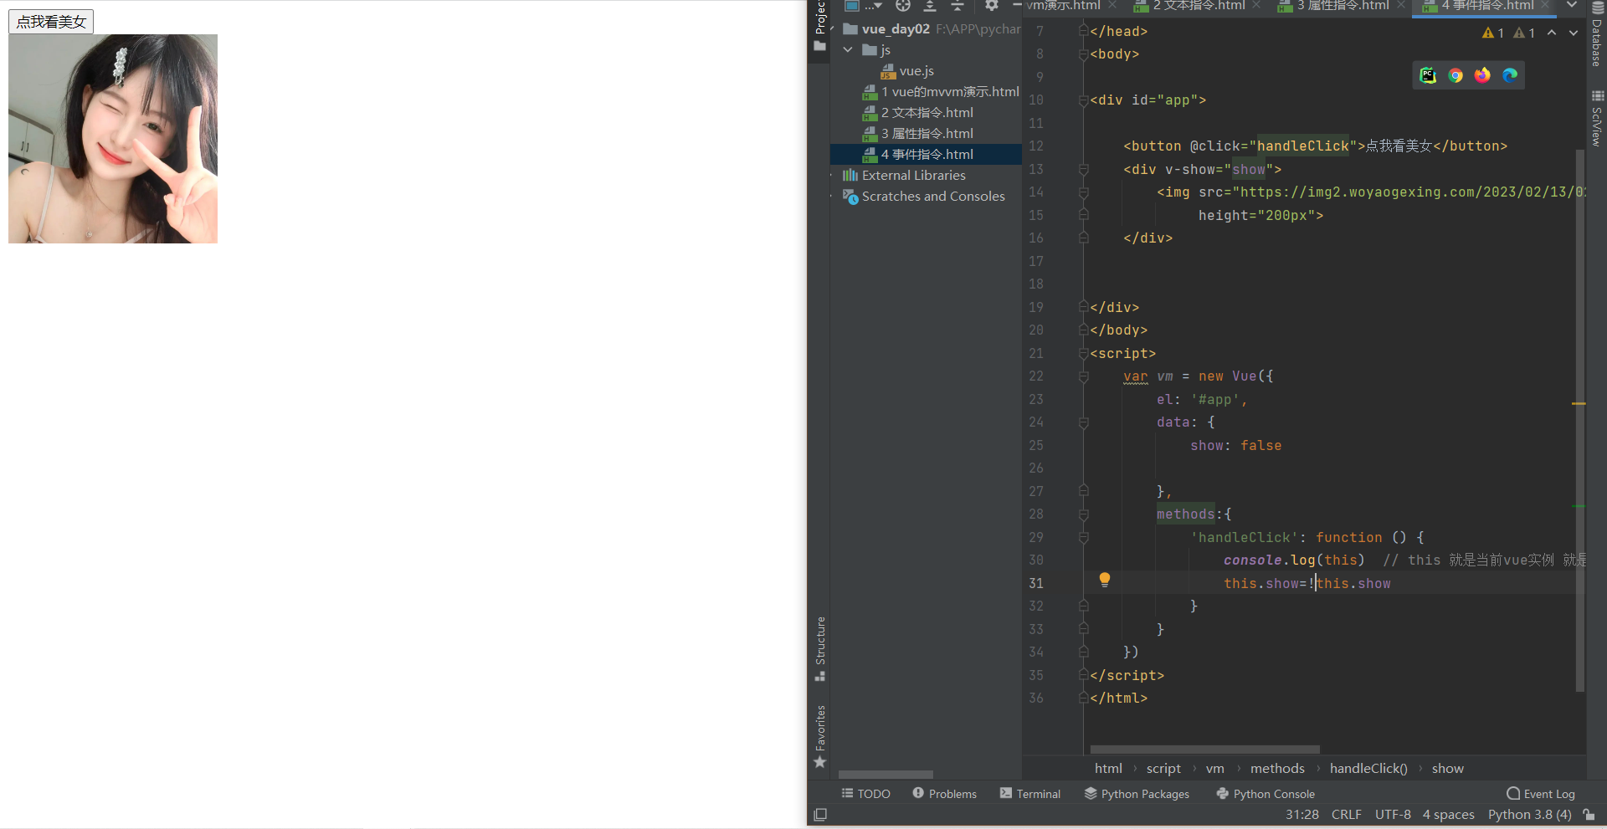Screen dimensions: 1607x829
Task: Open page in Firefox browser icon
Action: pyautogui.click(x=1482, y=76)
